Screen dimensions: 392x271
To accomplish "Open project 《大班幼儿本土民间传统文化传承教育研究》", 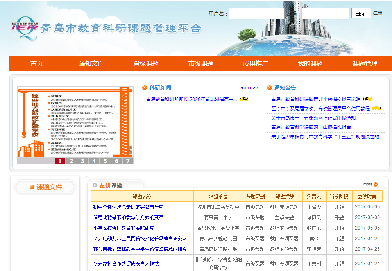I will [x=140, y=239].
